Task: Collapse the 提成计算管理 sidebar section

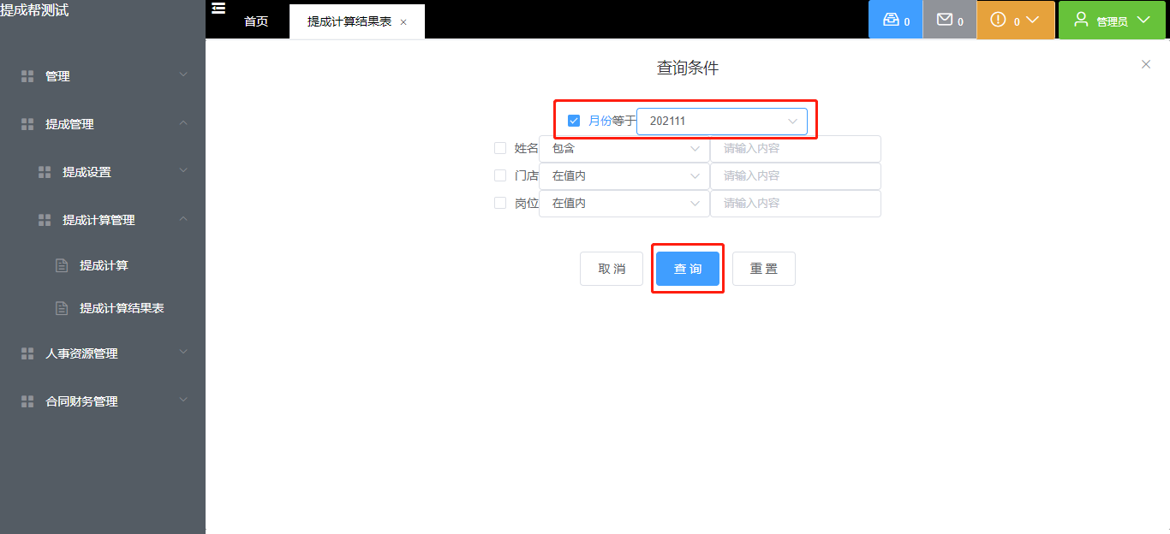Action: (x=182, y=219)
